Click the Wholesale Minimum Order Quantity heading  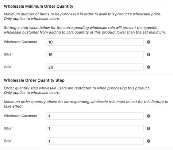(39, 6)
